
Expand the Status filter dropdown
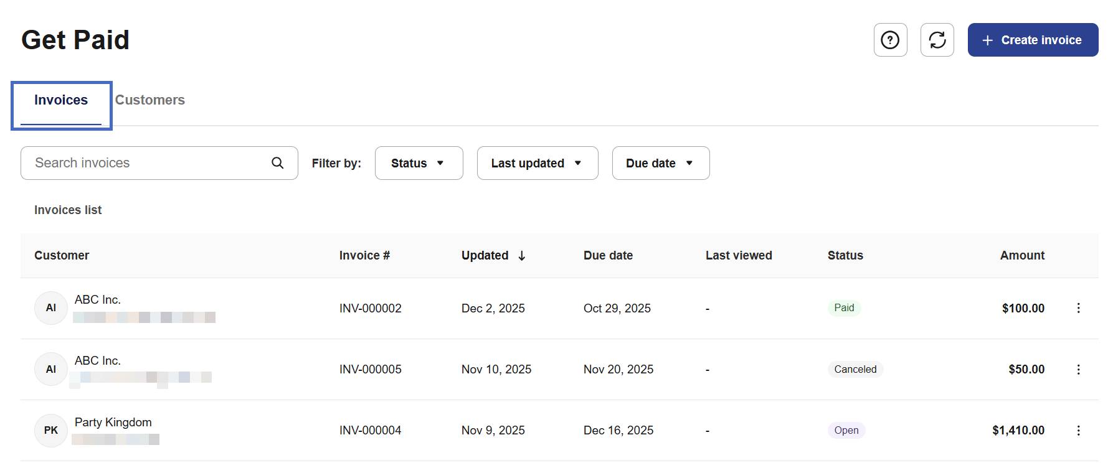[x=419, y=163]
